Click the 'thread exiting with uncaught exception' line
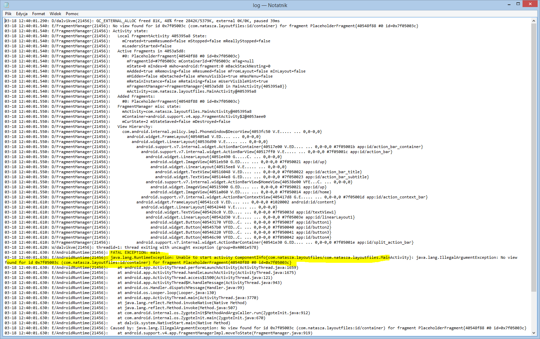The height and width of the screenshot is (339, 540). coord(132,247)
